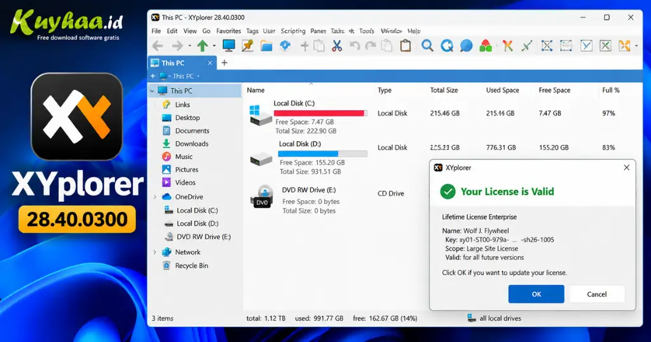Click the pushpin icon in the toolbar
The image size is (651, 342).
click(x=247, y=46)
